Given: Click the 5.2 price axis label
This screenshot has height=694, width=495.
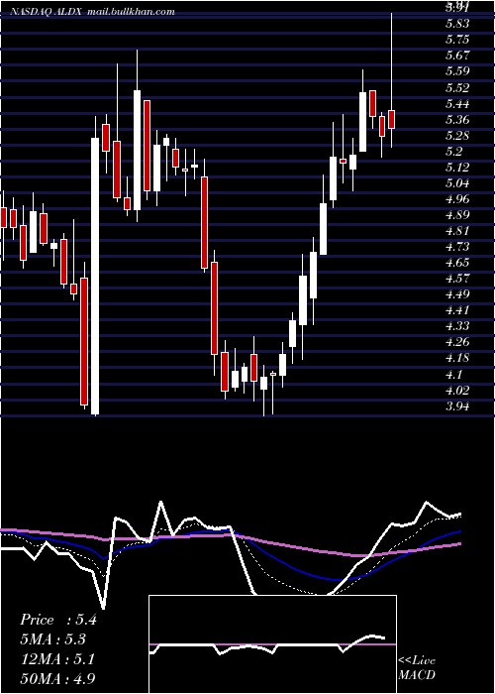Looking at the screenshot, I should click(x=453, y=152).
